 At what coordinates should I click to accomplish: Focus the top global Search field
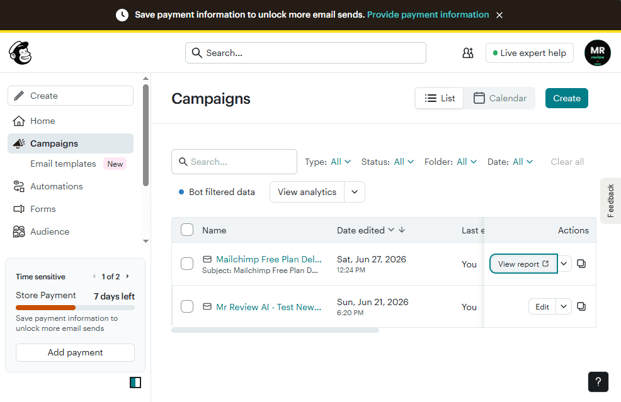(305, 53)
